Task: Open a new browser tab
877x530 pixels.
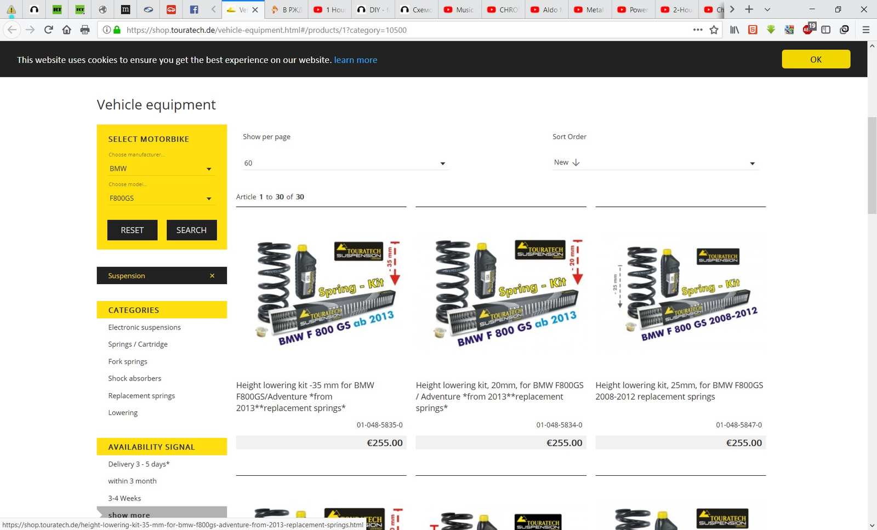Action: [x=749, y=9]
